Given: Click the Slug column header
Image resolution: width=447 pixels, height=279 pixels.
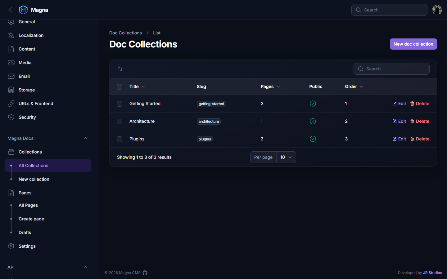Looking at the screenshot, I should click(201, 86).
